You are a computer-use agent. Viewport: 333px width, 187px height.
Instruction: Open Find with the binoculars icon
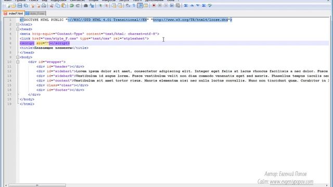(85, 6)
